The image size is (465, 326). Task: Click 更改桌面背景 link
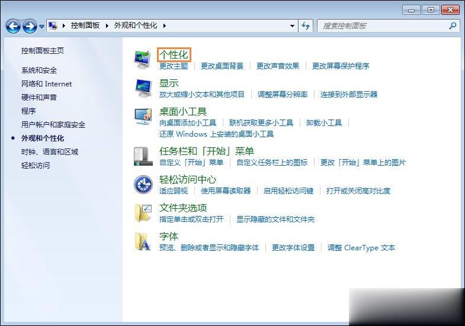point(222,66)
